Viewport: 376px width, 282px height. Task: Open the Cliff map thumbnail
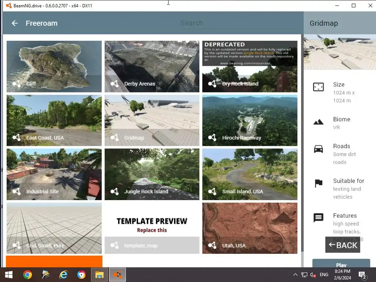[x=54, y=66]
